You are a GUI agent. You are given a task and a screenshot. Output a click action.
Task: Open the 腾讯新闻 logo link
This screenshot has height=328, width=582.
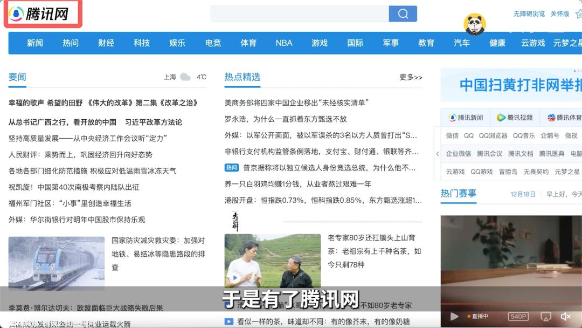466,118
